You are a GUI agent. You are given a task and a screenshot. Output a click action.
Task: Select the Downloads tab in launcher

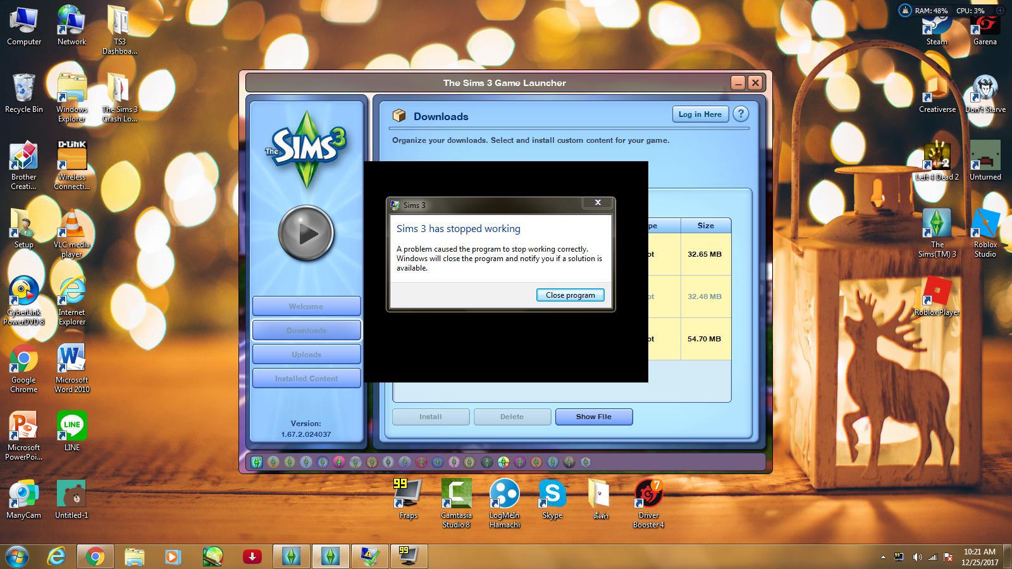(x=306, y=331)
